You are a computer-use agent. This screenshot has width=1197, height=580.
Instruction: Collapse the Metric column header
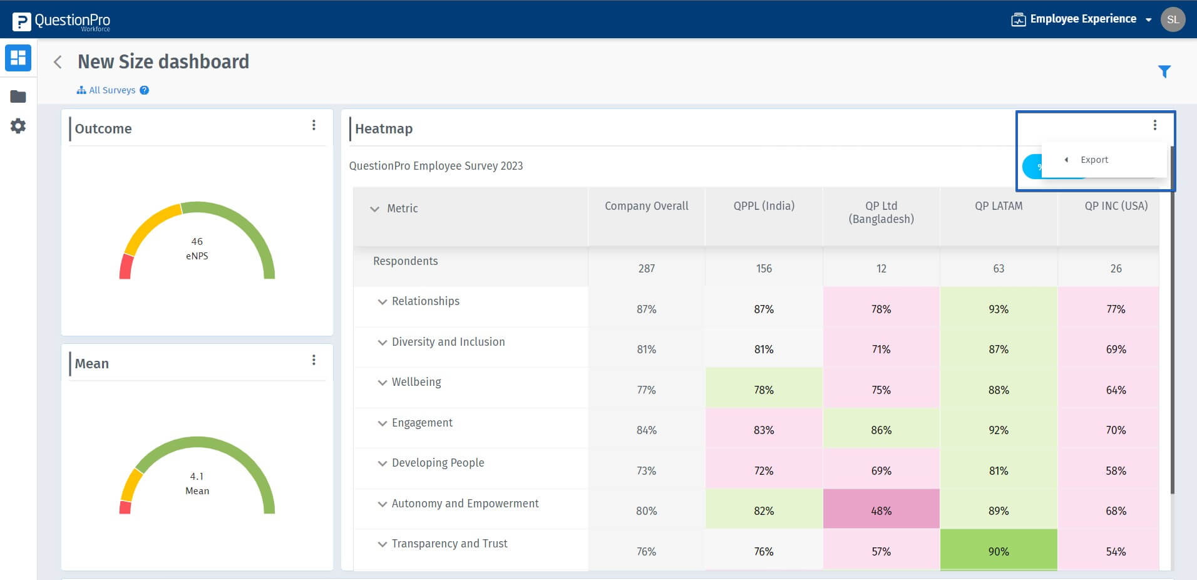tap(374, 209)
